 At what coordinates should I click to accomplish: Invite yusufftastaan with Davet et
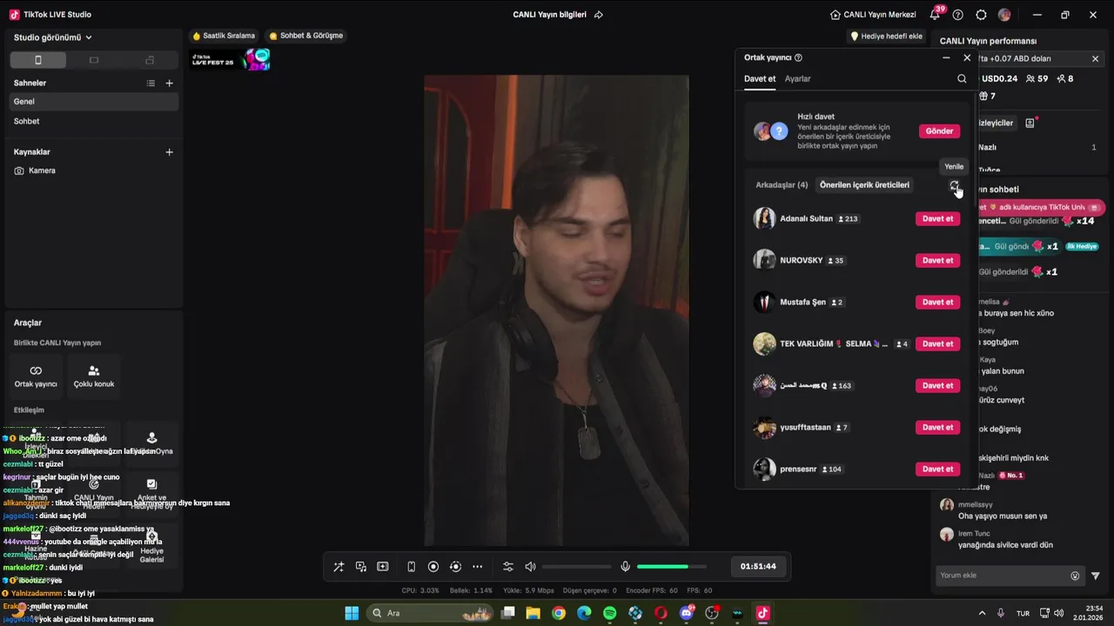[938, 428]
